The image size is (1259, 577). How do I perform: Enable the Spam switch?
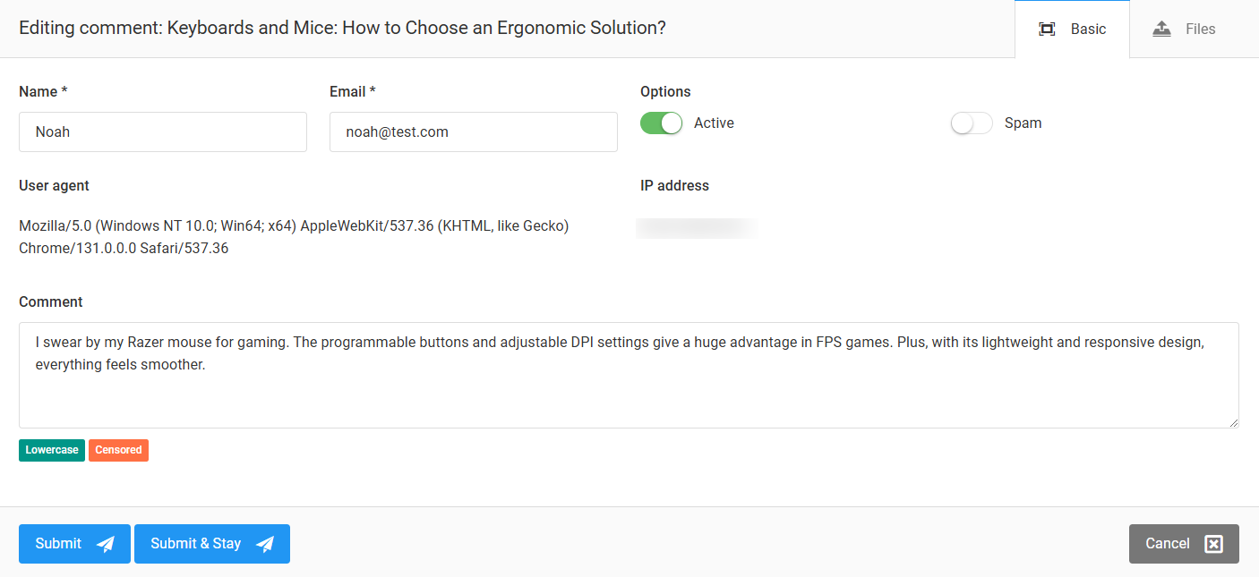pyautogui.click(x=972, y=123)
